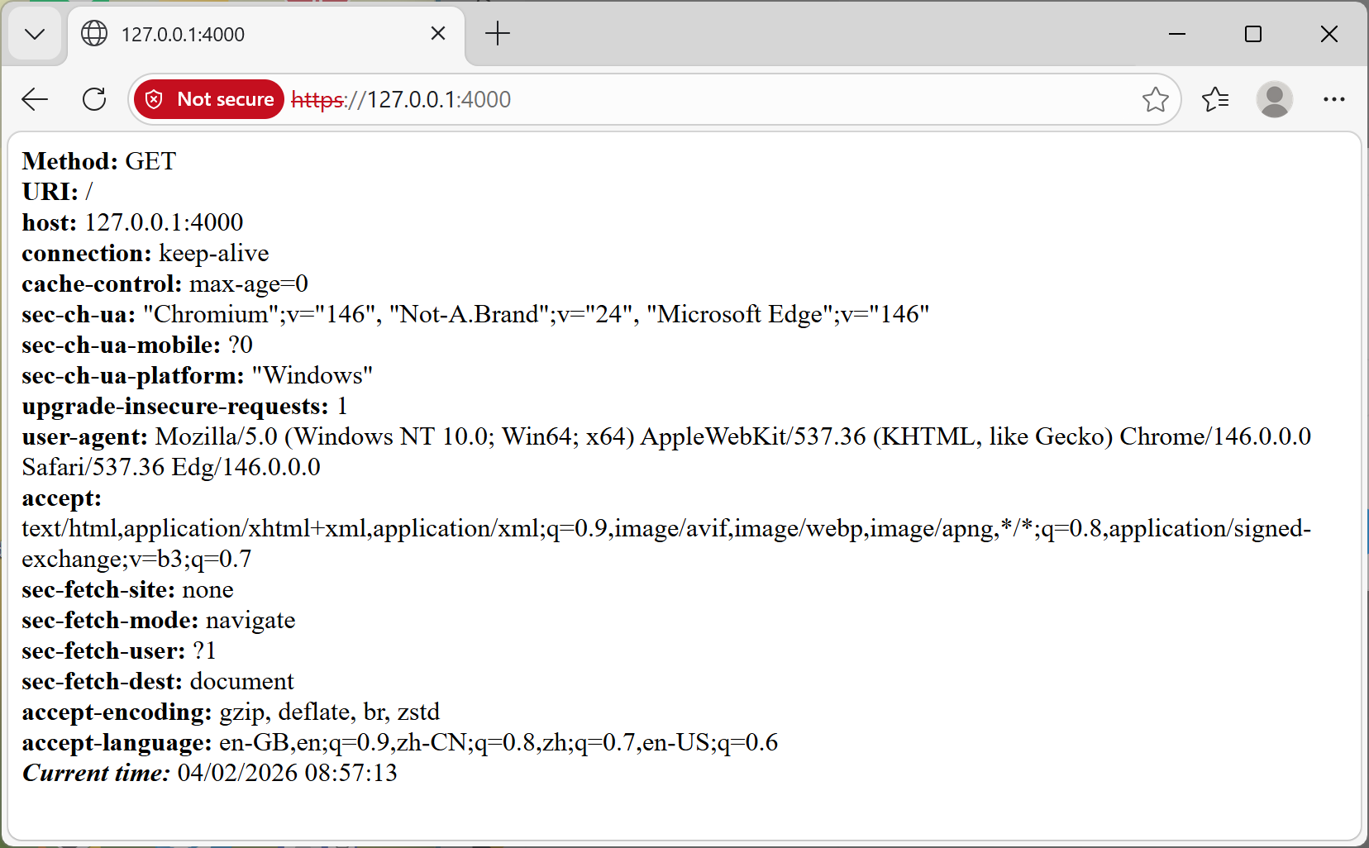Add this page to favorites with the star icon
Image resolution: width=1369 pixels, height=848 pixels.
click(x=1155, y=99)
